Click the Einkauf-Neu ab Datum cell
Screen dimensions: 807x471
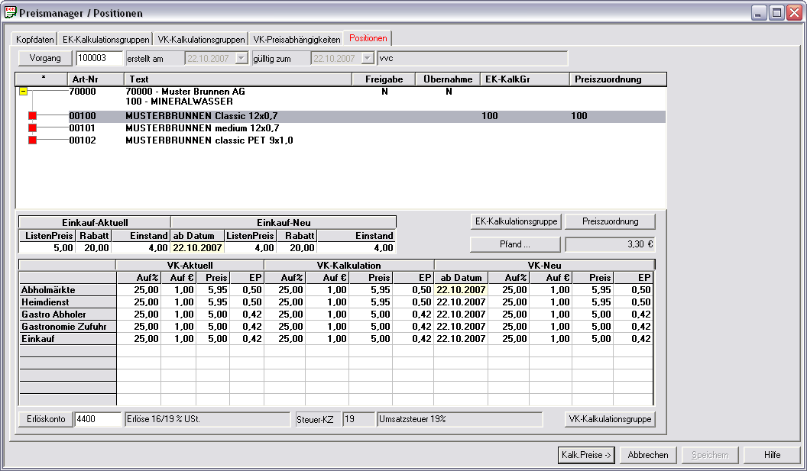tap(197, 248)
